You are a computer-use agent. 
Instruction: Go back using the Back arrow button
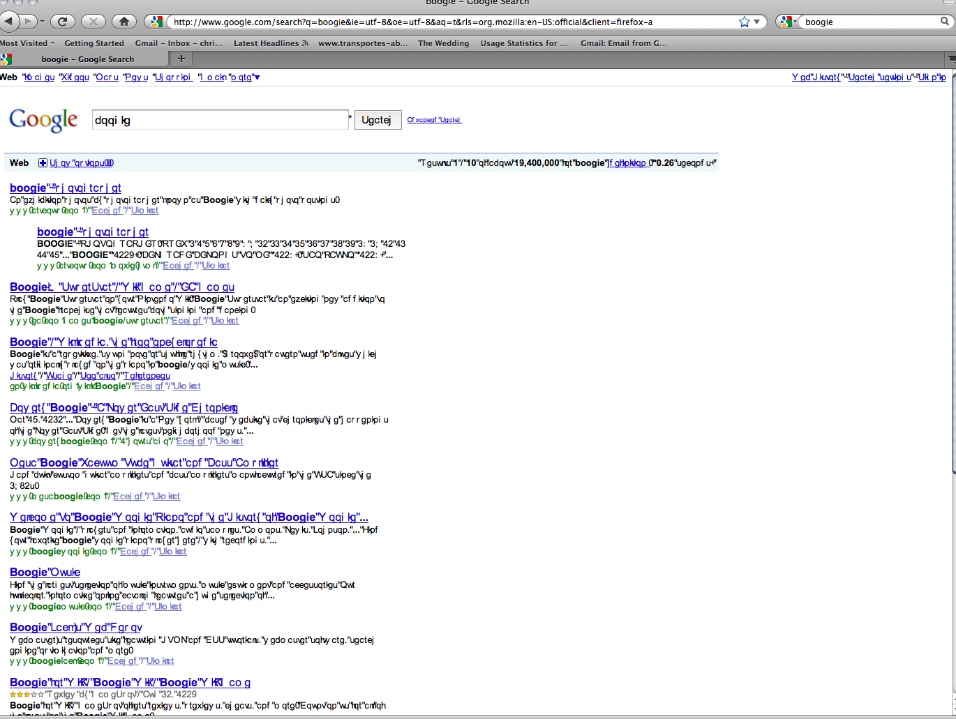[x=8, y=22]
